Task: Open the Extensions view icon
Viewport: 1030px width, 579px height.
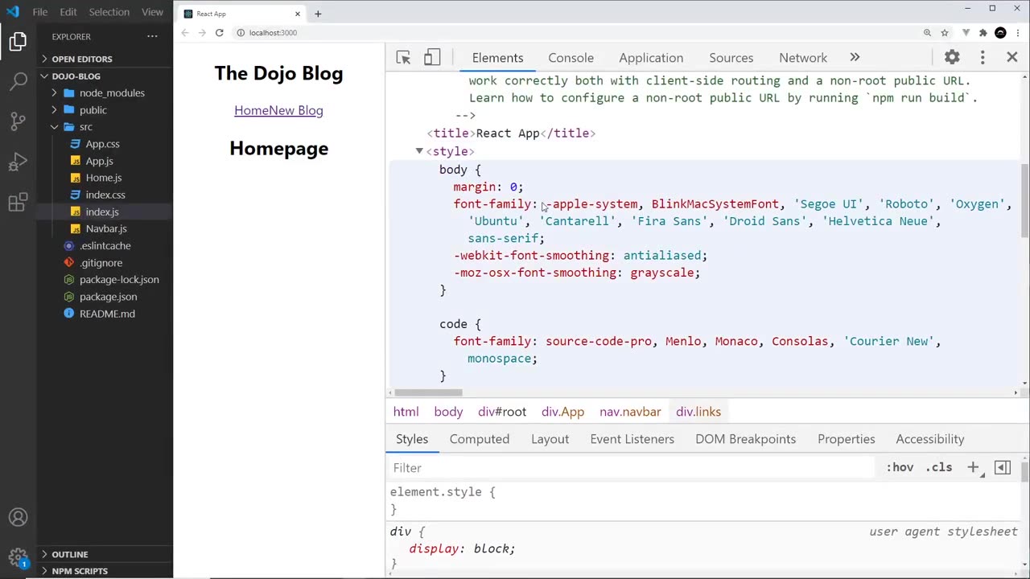Action: (x=18, y=203)
